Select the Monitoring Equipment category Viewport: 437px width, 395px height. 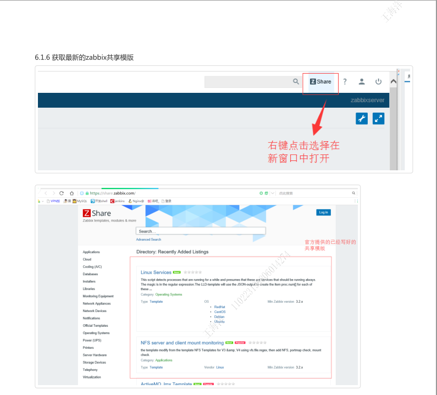(98, 297)
